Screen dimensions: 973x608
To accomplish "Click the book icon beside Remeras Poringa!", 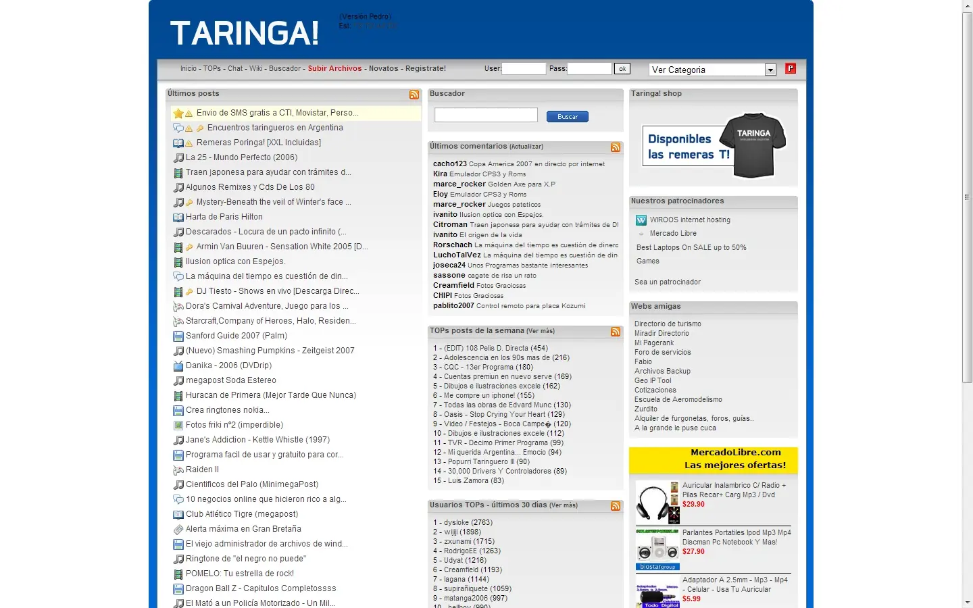I will tap(178, 143).
